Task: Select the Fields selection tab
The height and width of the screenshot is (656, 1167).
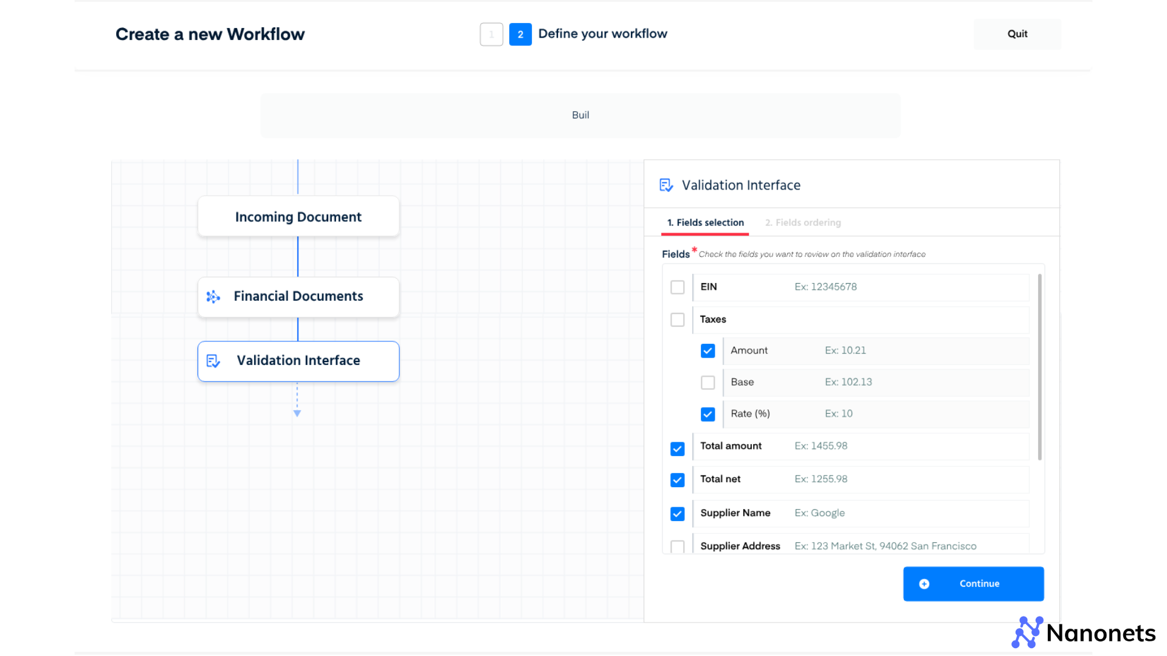Action: [x=704, y=223]
